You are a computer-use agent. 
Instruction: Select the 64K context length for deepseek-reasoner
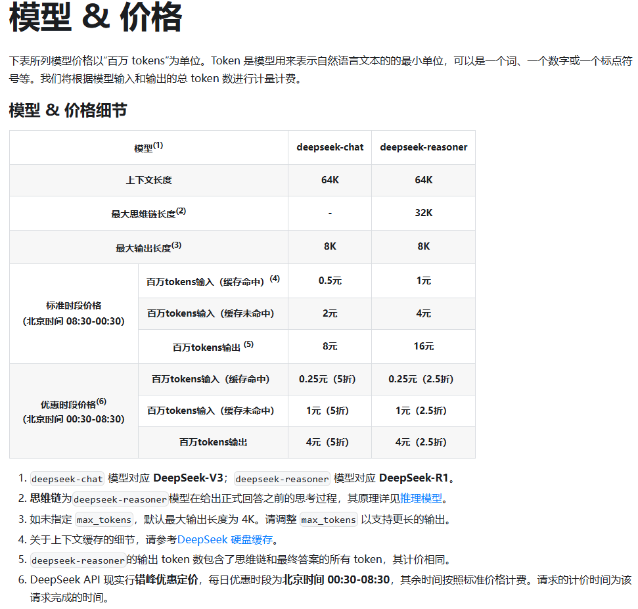click(424, 180)
